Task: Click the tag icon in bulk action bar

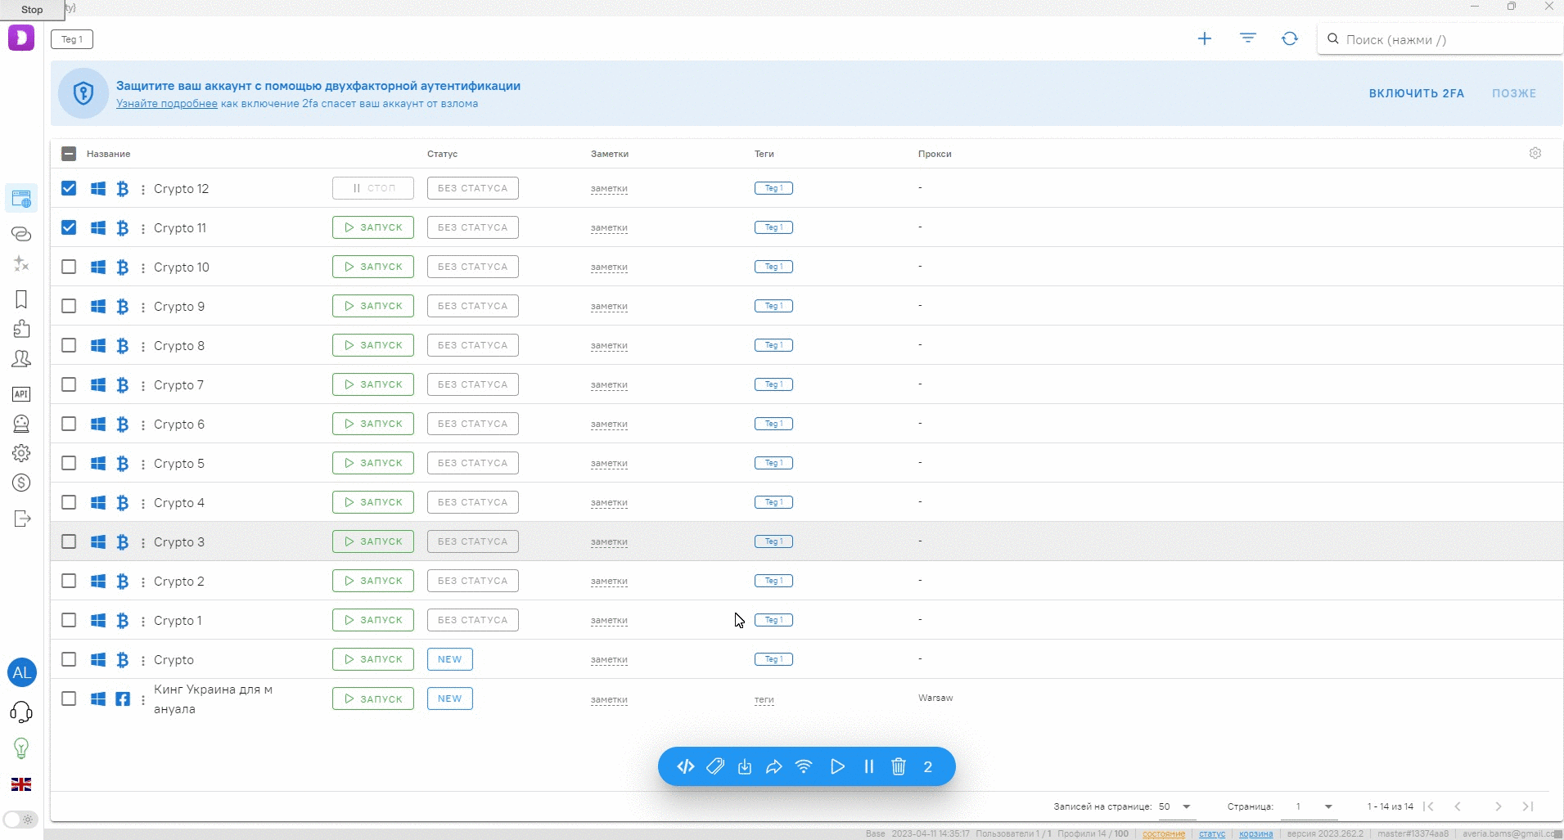Action: point(715,766)
